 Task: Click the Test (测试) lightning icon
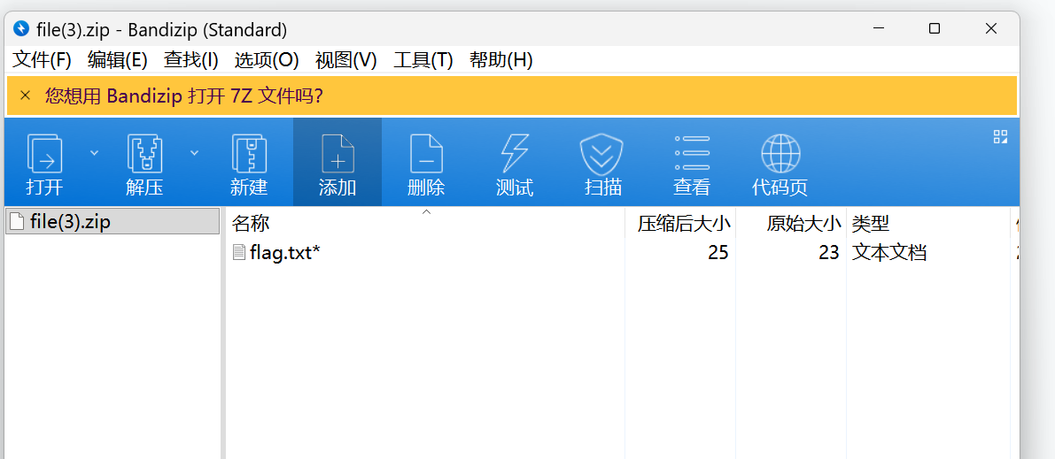pos(515,155)
